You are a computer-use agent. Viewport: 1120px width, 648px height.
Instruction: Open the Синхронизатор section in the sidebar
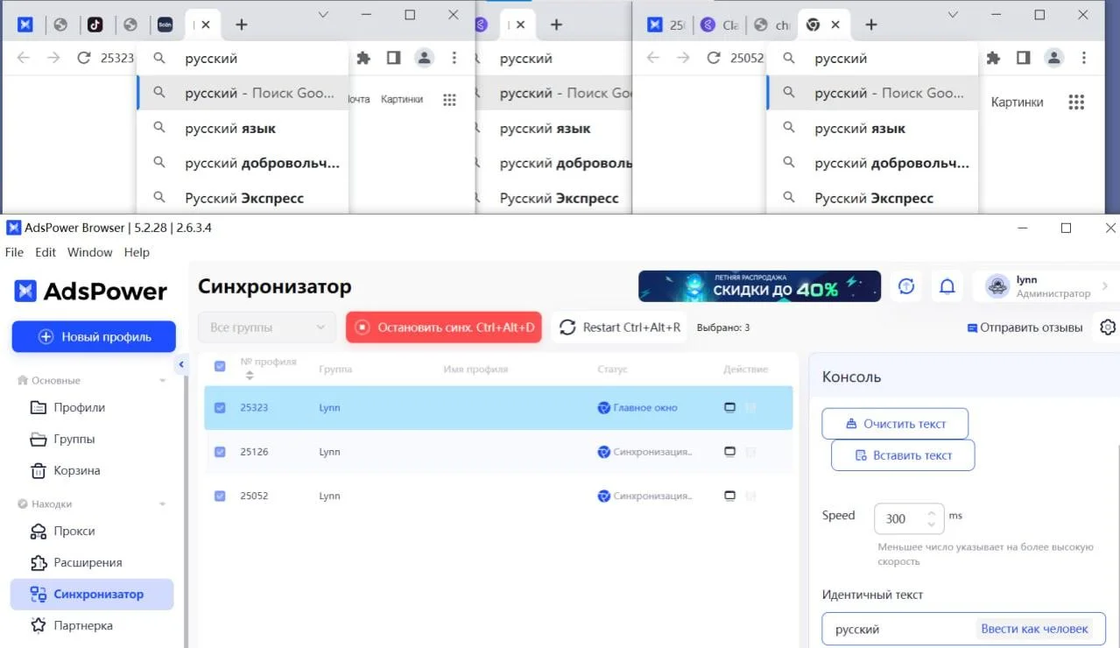(x=96, y=594)
